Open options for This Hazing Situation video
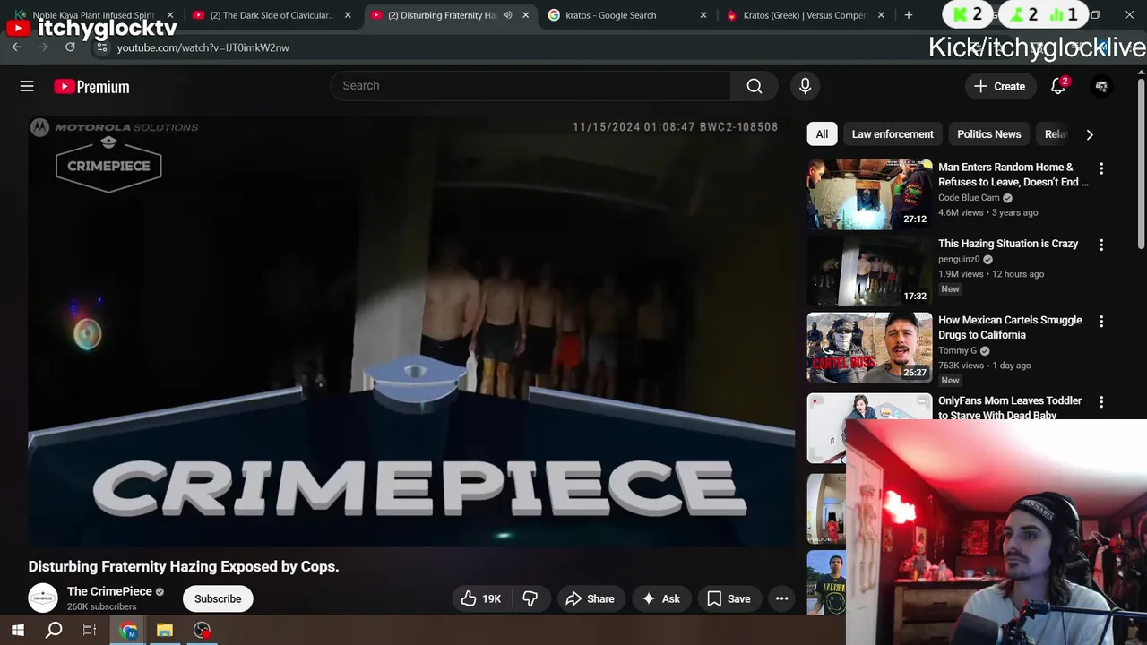This screenshot has width=1147, height=645. (x=1101, y=245)
